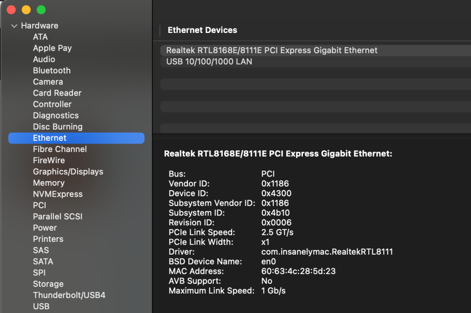Select USB at sidebar bottom
Image resolution: width=471 pixels, height=313 pixels.
point(41,306)
